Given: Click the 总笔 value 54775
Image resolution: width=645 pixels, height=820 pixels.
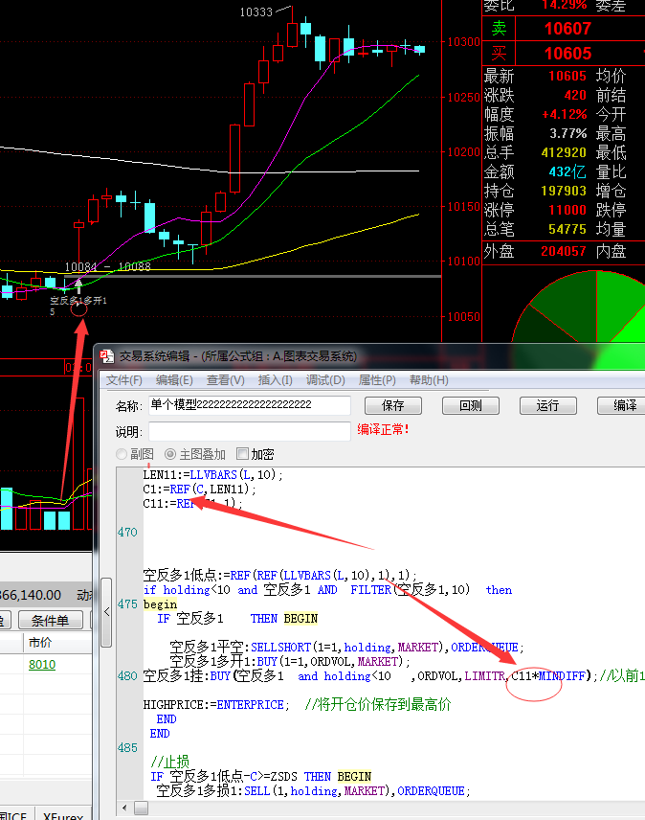Looking at the screenshot, I should 567,229.
